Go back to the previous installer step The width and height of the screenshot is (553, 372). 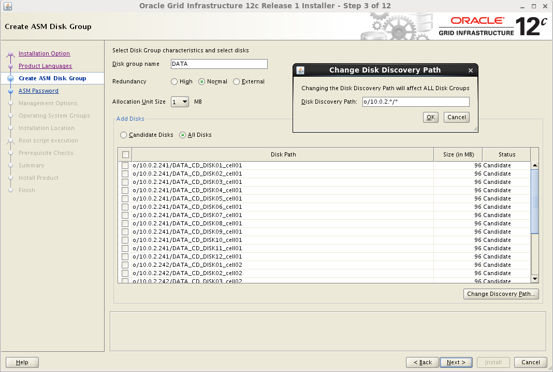click(x=423, y=363)
